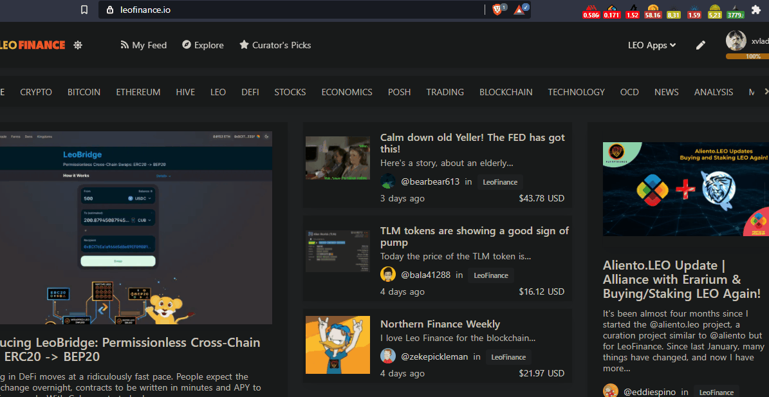Open "Calm down old Yeller!" post title
769x397 pixels.
point(473,143)
